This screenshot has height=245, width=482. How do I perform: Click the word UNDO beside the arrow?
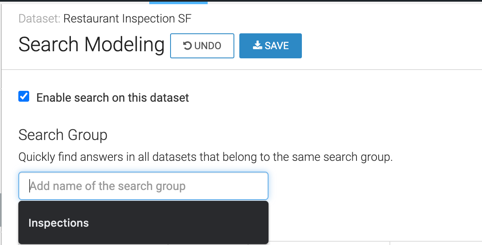208,46
